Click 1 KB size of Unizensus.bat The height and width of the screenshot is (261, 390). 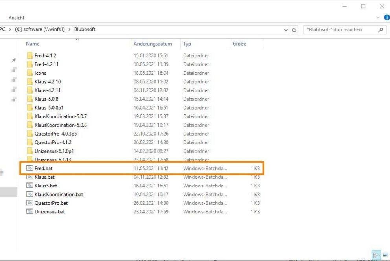coord(255,212)
